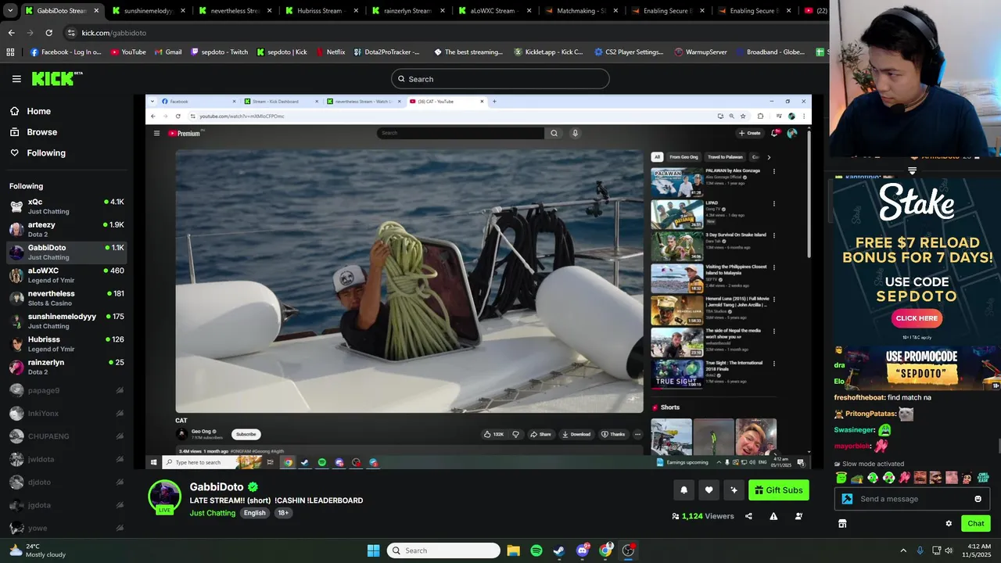The width and height of the screenshot is (1001, 563).
Task: Click the Gift Subs button
Action: (778, 490)
